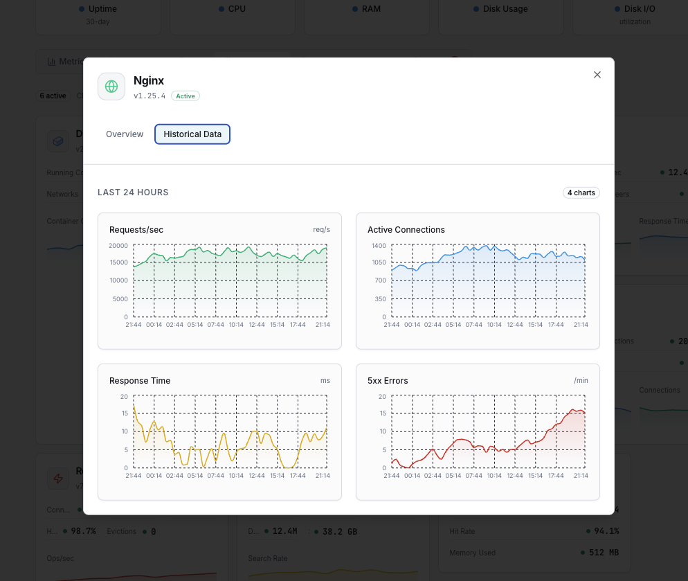This screenshot has width=688, height=581.
Task: Click the 4 charts badge
Action: tap(581, 193)
